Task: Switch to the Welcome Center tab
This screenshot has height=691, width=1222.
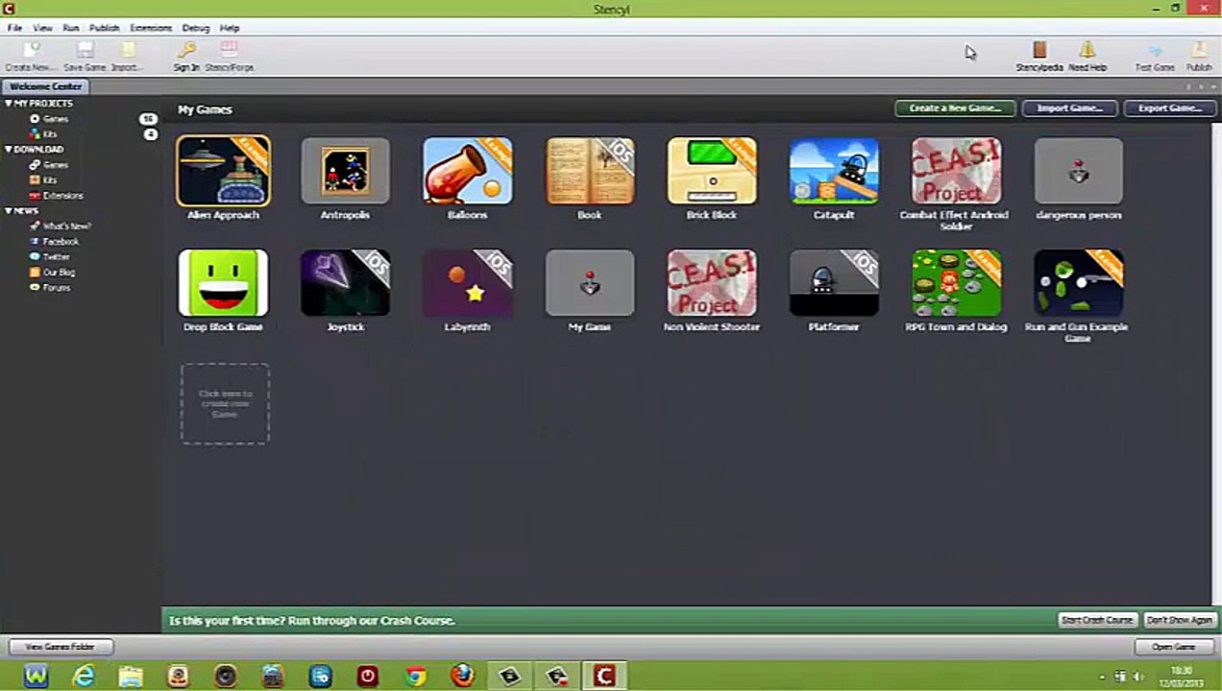Action: point(46,86)
